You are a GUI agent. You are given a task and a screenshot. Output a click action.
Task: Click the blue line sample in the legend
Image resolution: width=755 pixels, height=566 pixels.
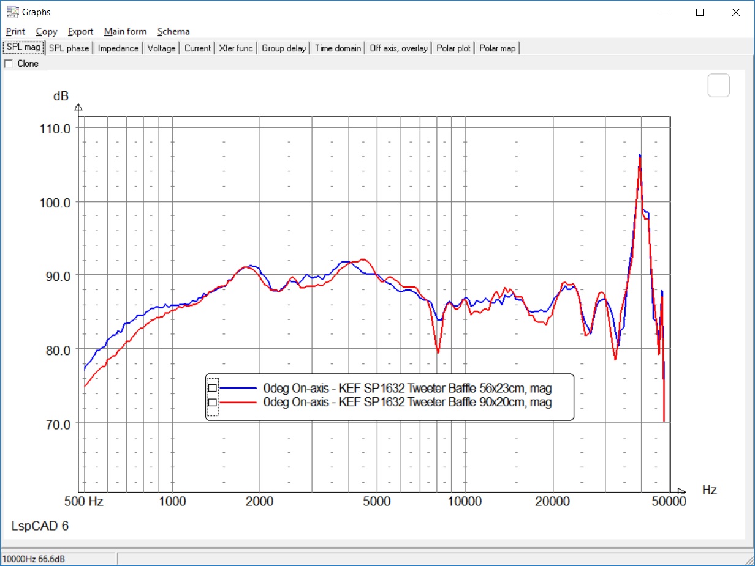[238, 388]
